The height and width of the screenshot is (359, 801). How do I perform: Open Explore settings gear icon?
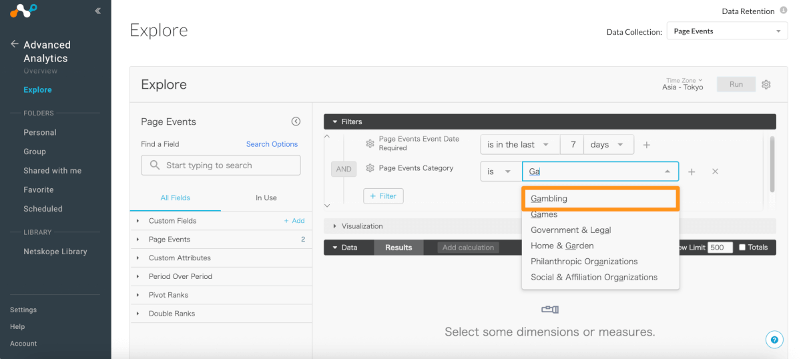766,85
